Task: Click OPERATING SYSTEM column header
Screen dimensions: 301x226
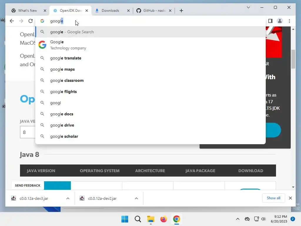Action: click(100, 171)
